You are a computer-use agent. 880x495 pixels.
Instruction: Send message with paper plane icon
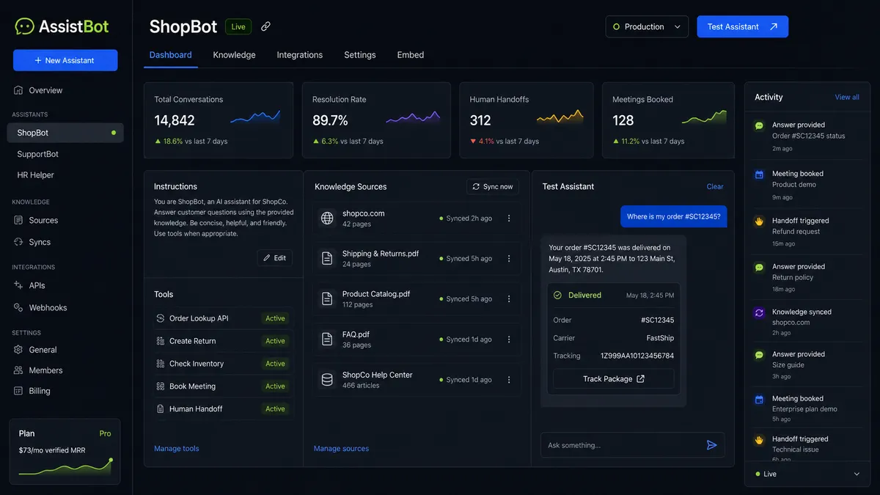[x=711, y=445]
